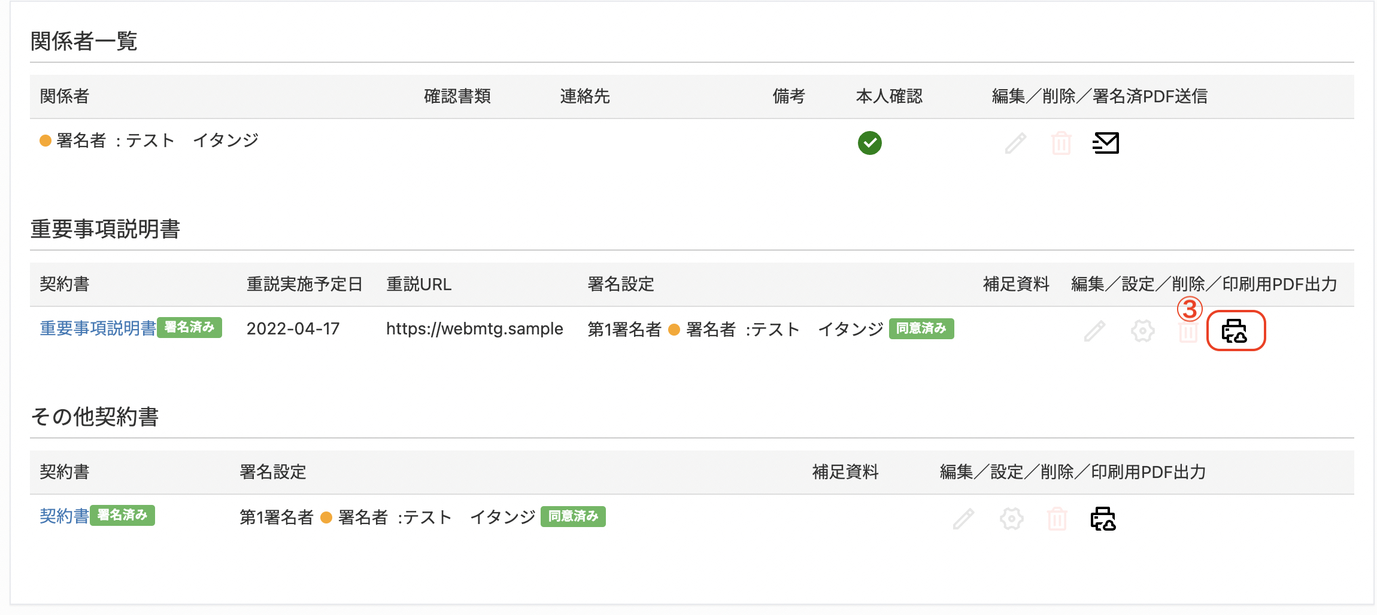Click 第1署名者 in the 重要事項説明書 row

tap(624, 329)
